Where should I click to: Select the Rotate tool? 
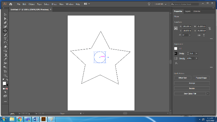click(5, 43)
